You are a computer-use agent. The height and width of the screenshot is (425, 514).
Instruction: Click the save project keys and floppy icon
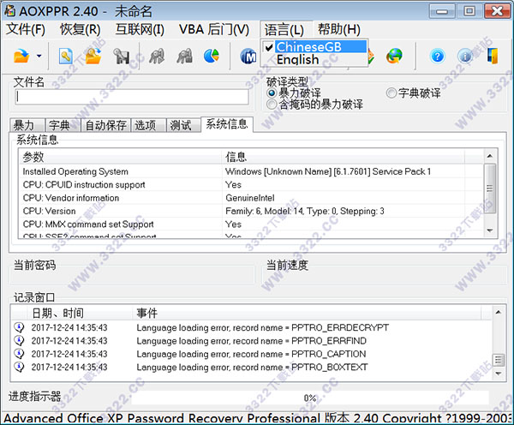click(122, 56)
